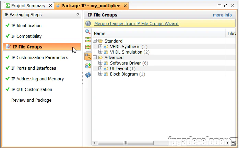Screen dimensions: 239x148
Task: Click Merge changes from IP File Groups Wizard
Action: pyautogui.click(x=136, y=23)
